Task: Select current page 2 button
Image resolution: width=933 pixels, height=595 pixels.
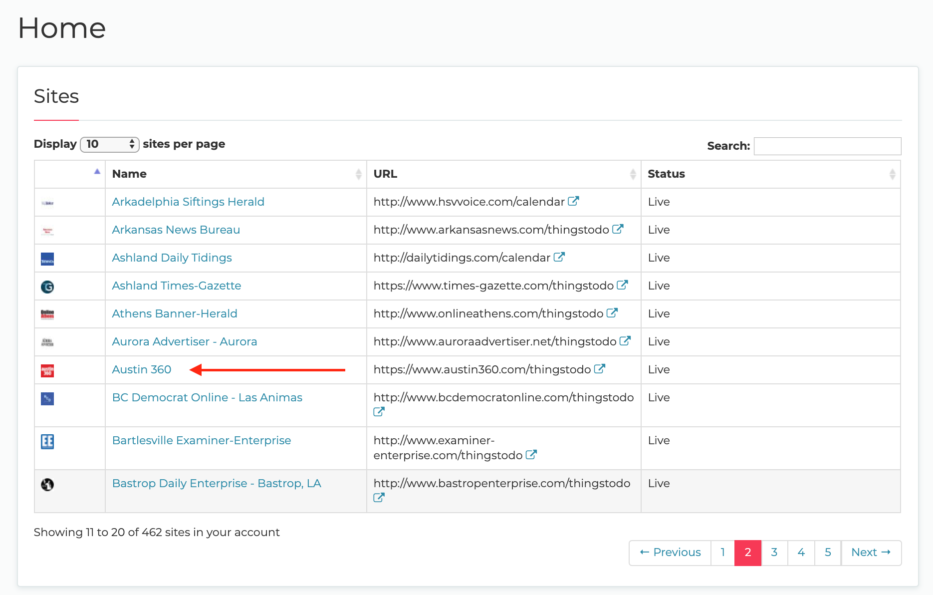Action: (x=748, y=553)
